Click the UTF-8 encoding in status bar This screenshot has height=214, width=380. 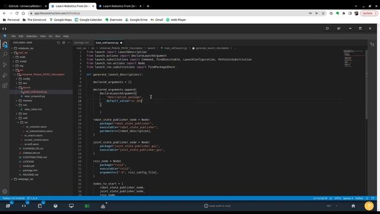point(337,198)
